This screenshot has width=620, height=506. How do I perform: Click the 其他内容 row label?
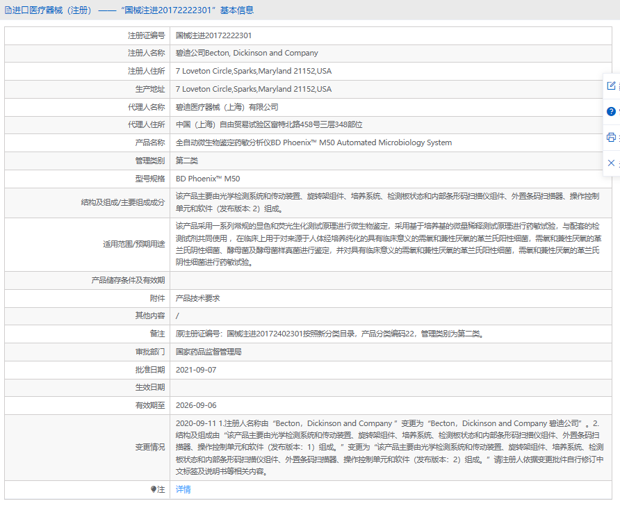(x=150, y=316)
